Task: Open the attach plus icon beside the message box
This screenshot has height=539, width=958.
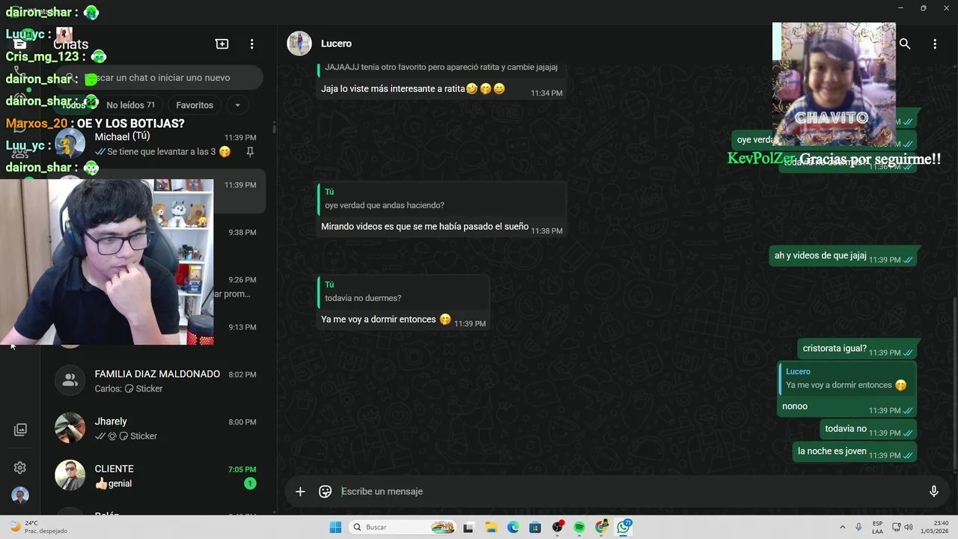Action: [300, 491]
